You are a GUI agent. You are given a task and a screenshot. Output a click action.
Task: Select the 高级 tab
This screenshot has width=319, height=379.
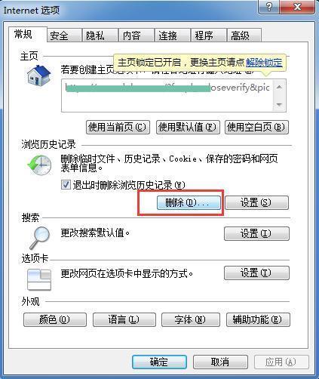(x=244, y=35)
